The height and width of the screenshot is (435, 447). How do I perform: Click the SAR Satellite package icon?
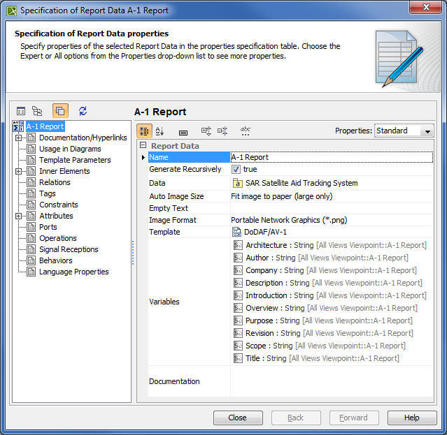pos(237,183)
